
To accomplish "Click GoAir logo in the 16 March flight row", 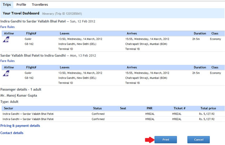I will pos(6,73).
